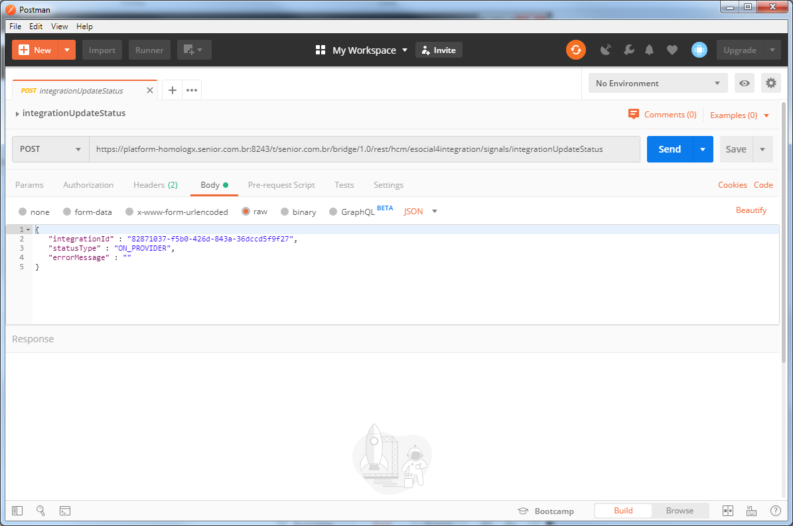The height and width of the screenshot is (526, 793).
Task: Open keyboard shortcuts icon
Action: click(x=752, y=511)
